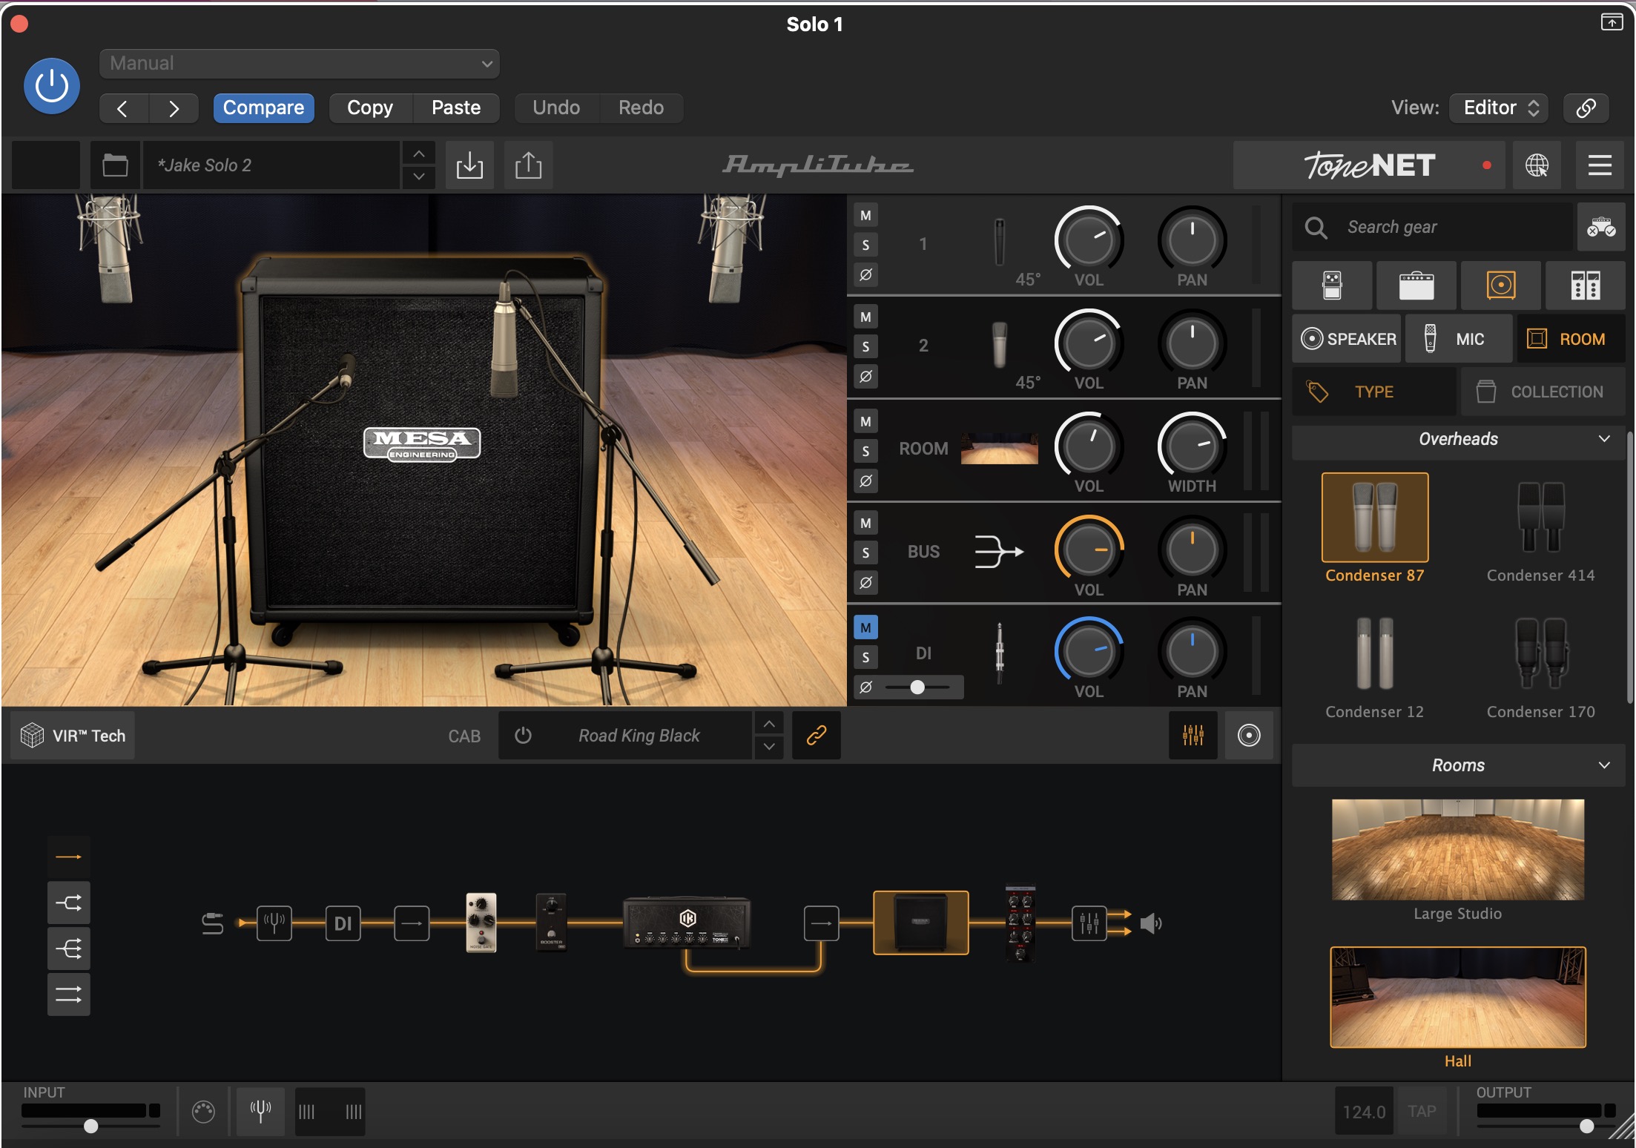Select the ROOM thumbnail in mixer
The image size is (1636, 1148).
[1000, 449]
